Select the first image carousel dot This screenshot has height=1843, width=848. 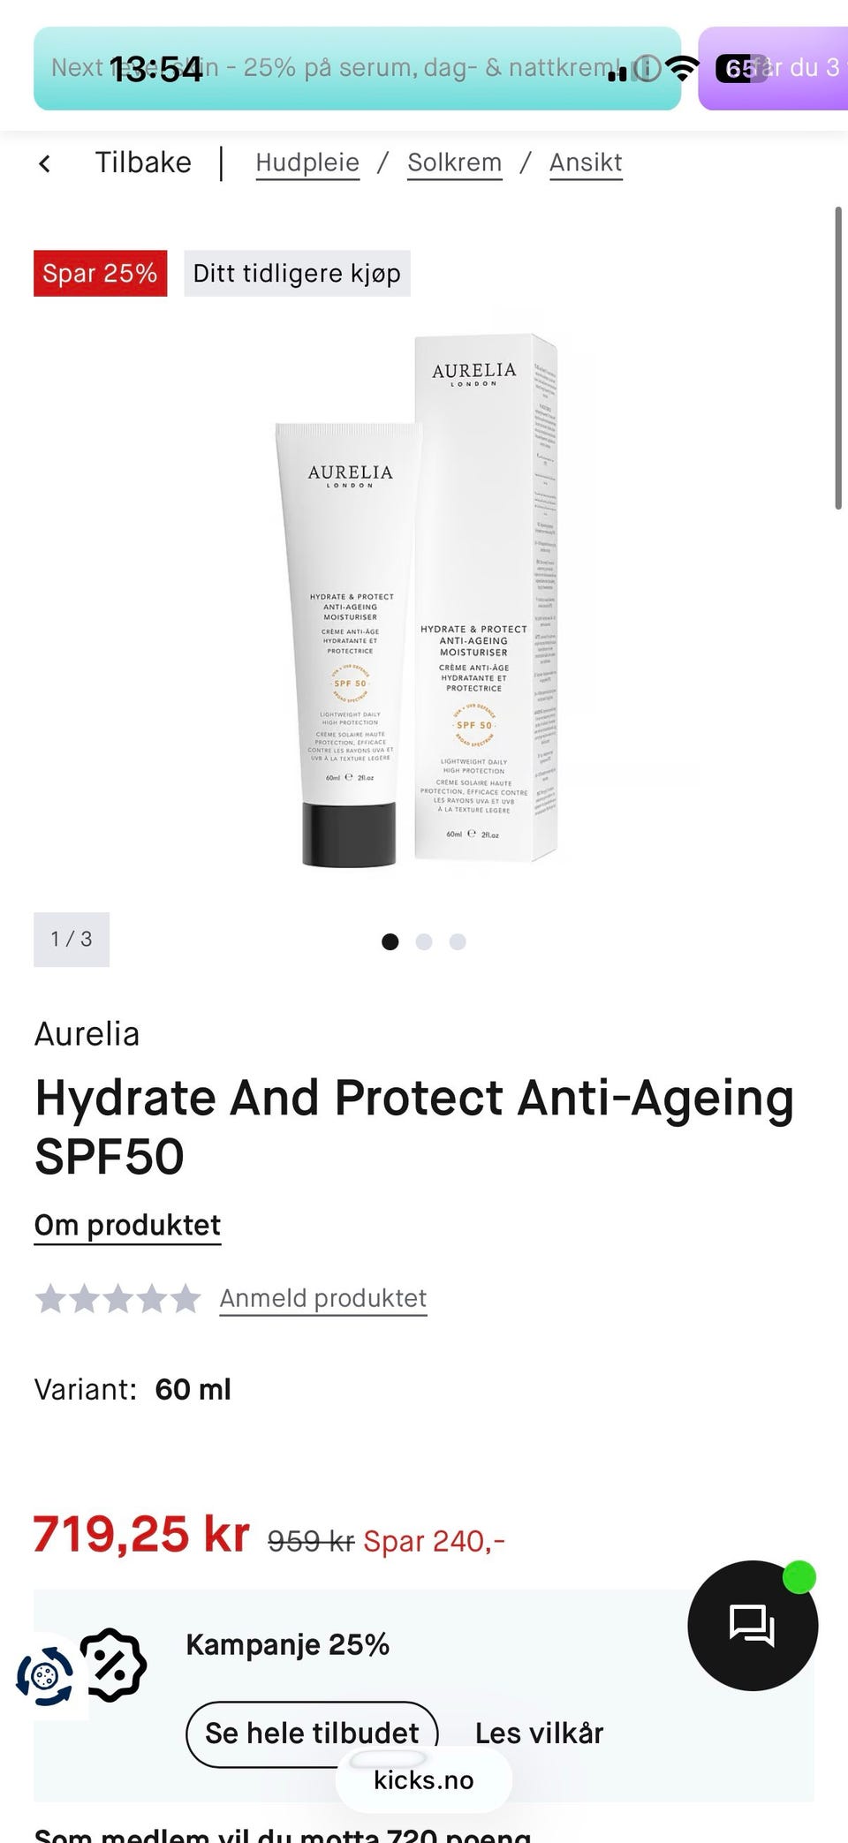click(x=390, y=941)
